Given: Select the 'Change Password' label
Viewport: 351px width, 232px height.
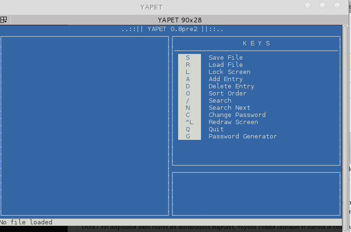Looking at the screenshot, I should click(237, 115).
